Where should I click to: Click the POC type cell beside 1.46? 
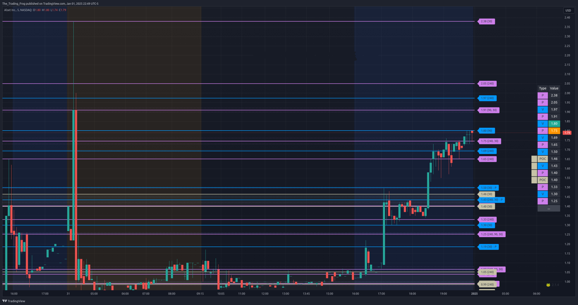[x=543, y=159]
